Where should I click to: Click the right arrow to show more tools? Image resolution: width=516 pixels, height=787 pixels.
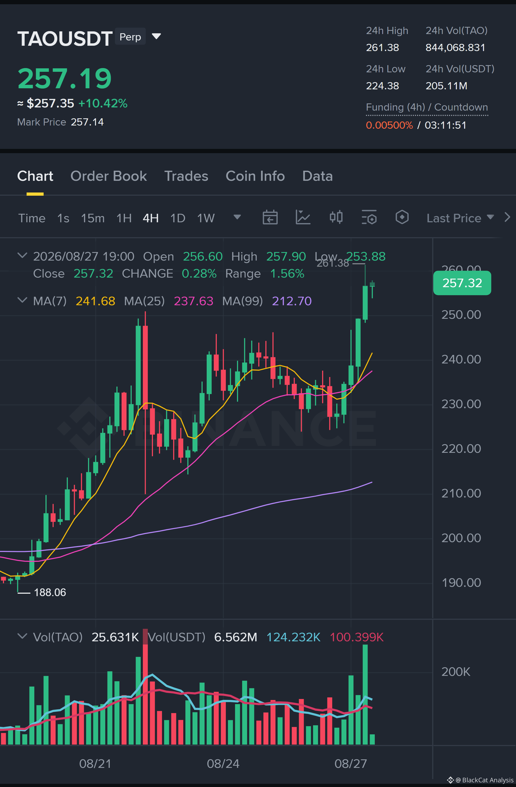(507, 217)
